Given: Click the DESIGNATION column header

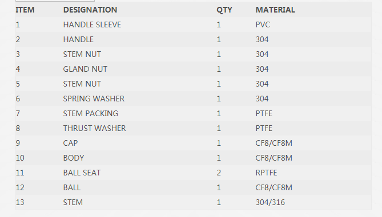Looking at the screenshot, I should [x=90, y=10].
